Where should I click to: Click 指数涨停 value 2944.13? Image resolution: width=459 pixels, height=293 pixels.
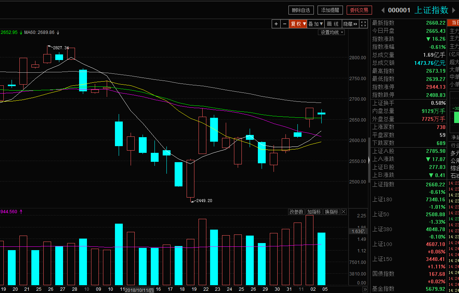tap(435, 87)
